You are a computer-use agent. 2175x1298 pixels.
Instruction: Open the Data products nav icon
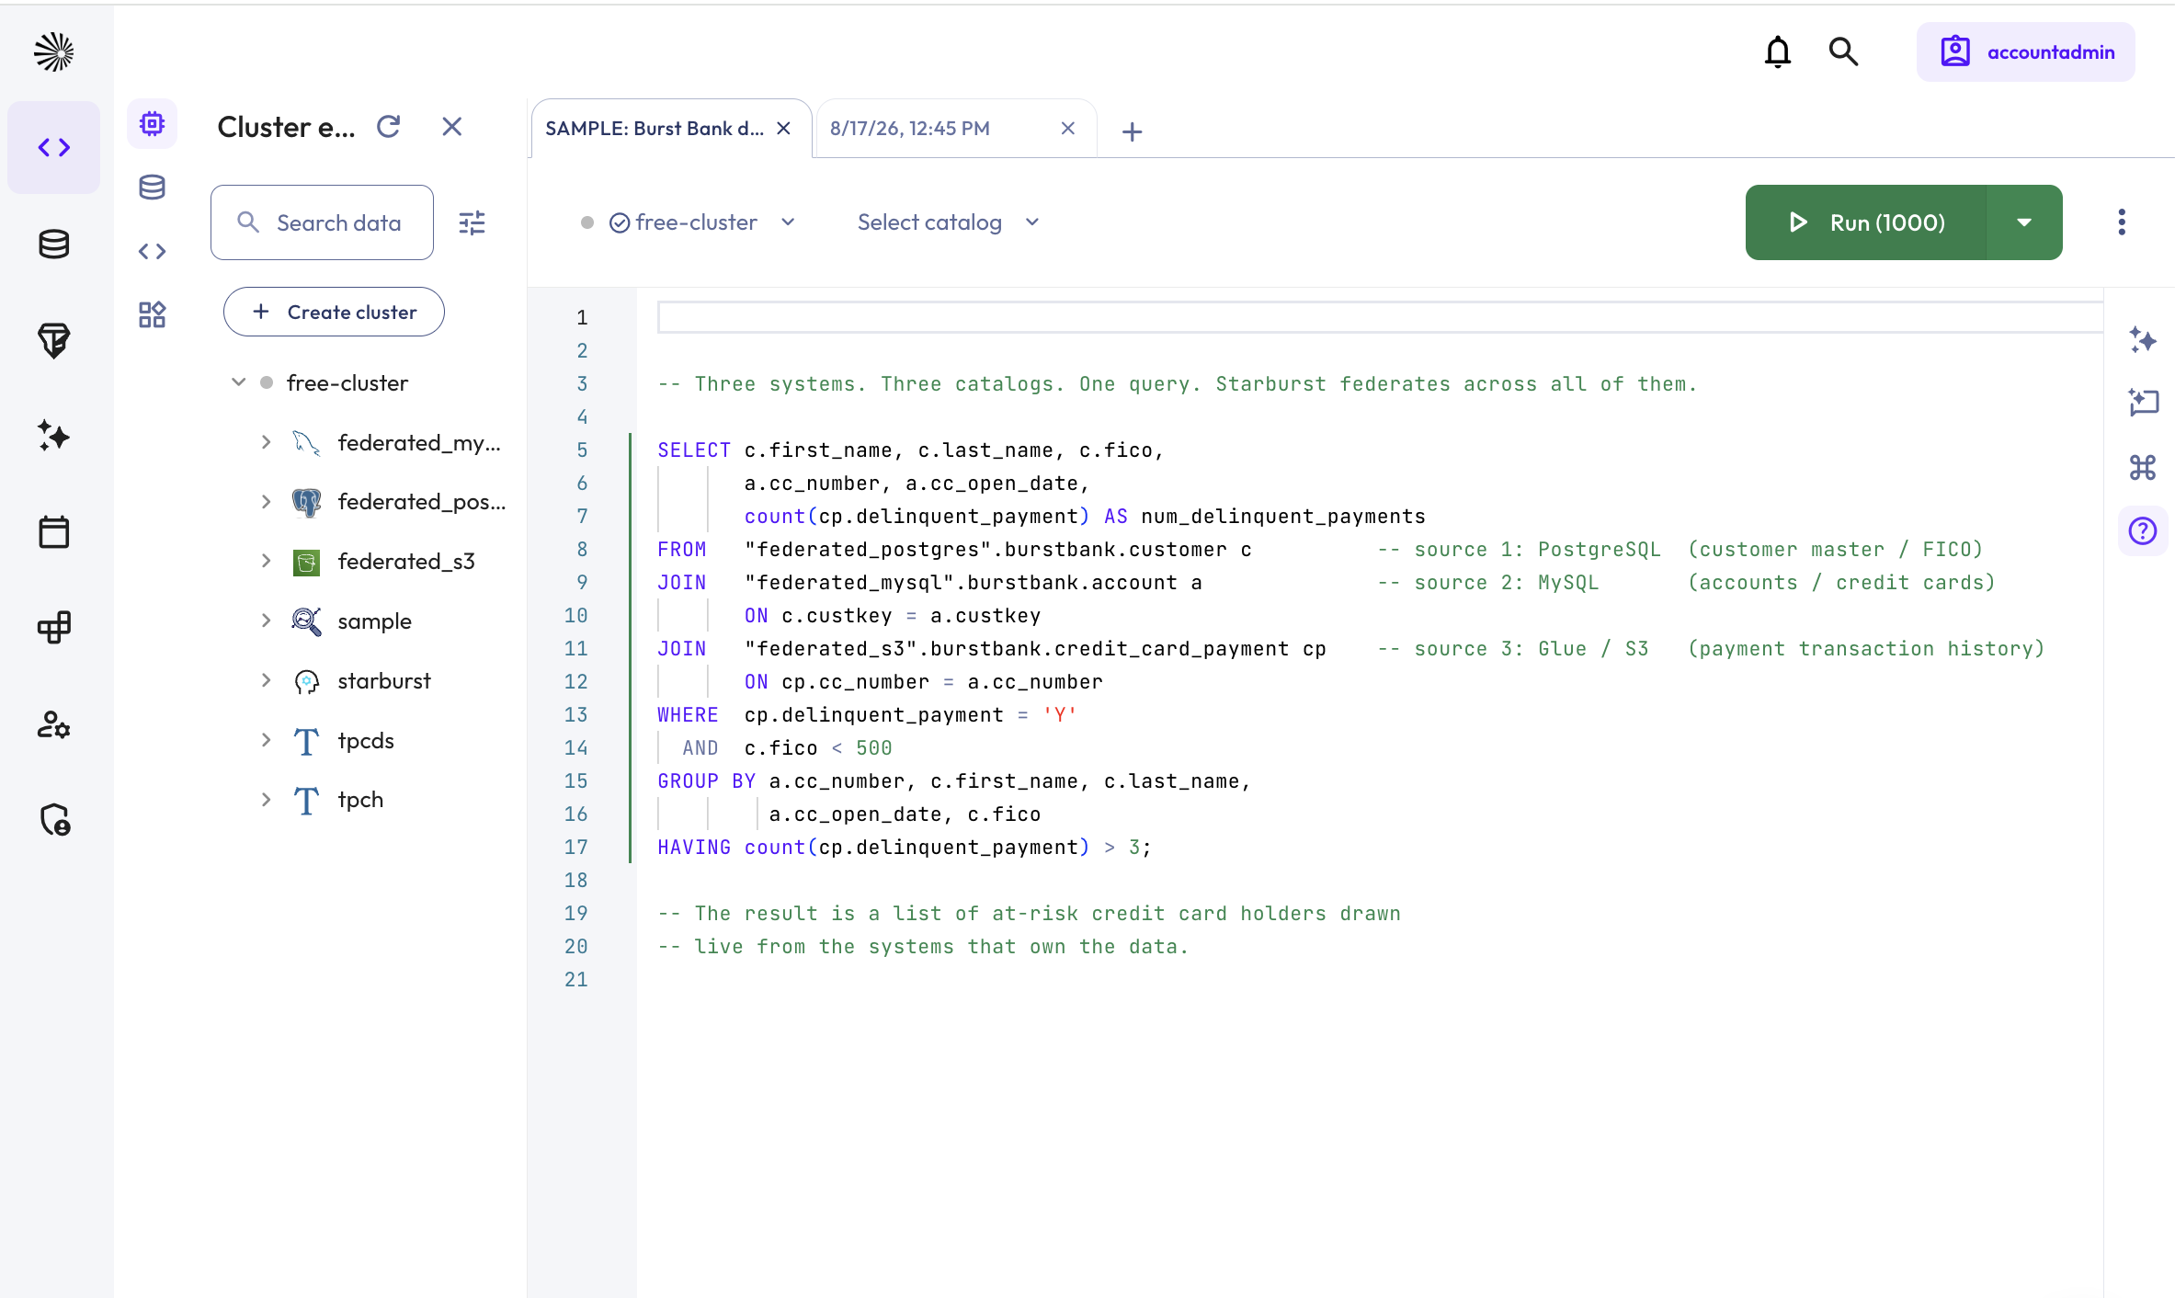(53, 340)
